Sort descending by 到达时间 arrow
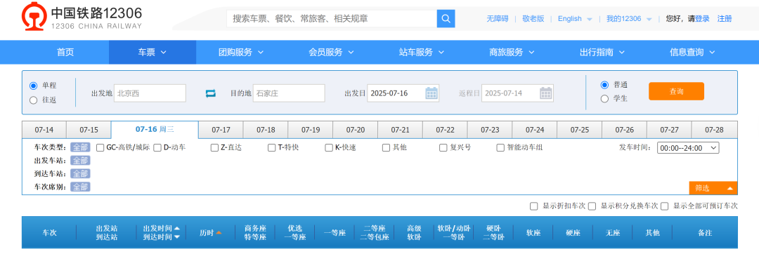759x275 pixels. click(x=176, y=237)
